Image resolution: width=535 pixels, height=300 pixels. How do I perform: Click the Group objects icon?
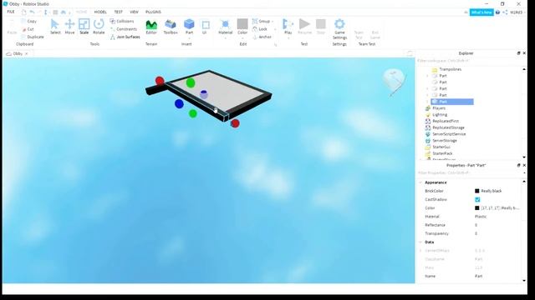[255, 21]
